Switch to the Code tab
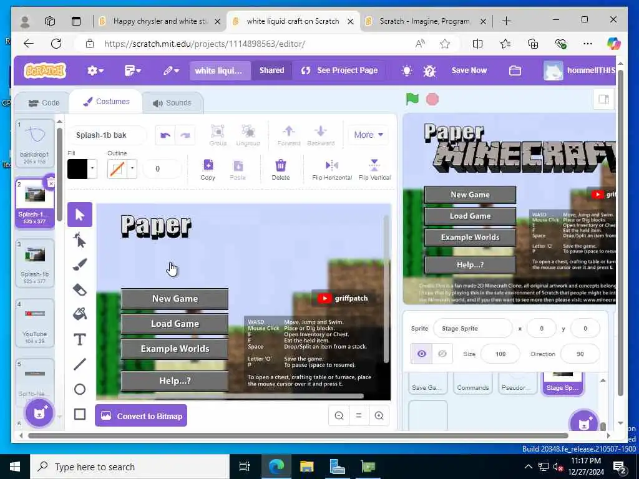This screenshot has width=639, height=479. 44,103
